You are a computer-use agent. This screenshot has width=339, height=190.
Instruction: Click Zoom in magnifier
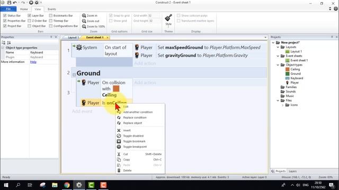pyautogui.click(x=84, y=15)
